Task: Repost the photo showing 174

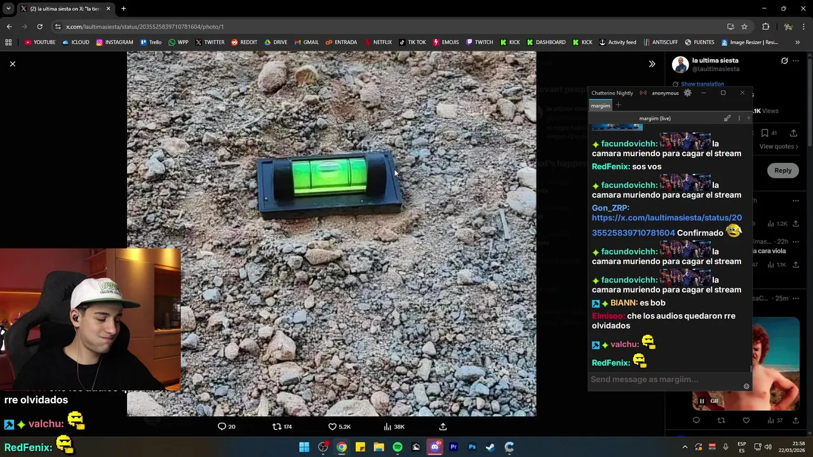Action: click(282, 427)
